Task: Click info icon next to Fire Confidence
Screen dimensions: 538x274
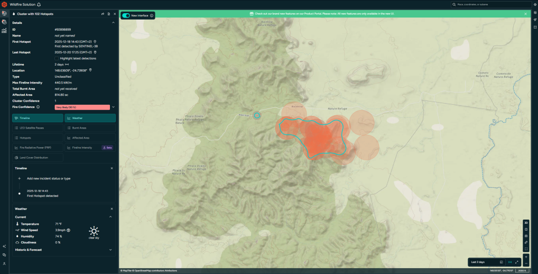Action: click(x=38, y=107)
